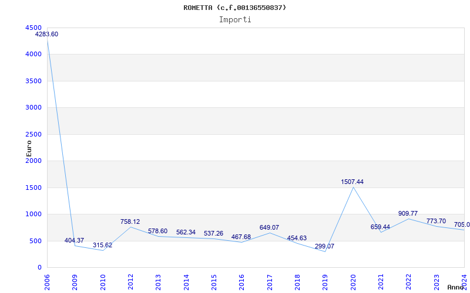Click the 578.60 data value
The image size is (470, 293).
pos(157,231)
